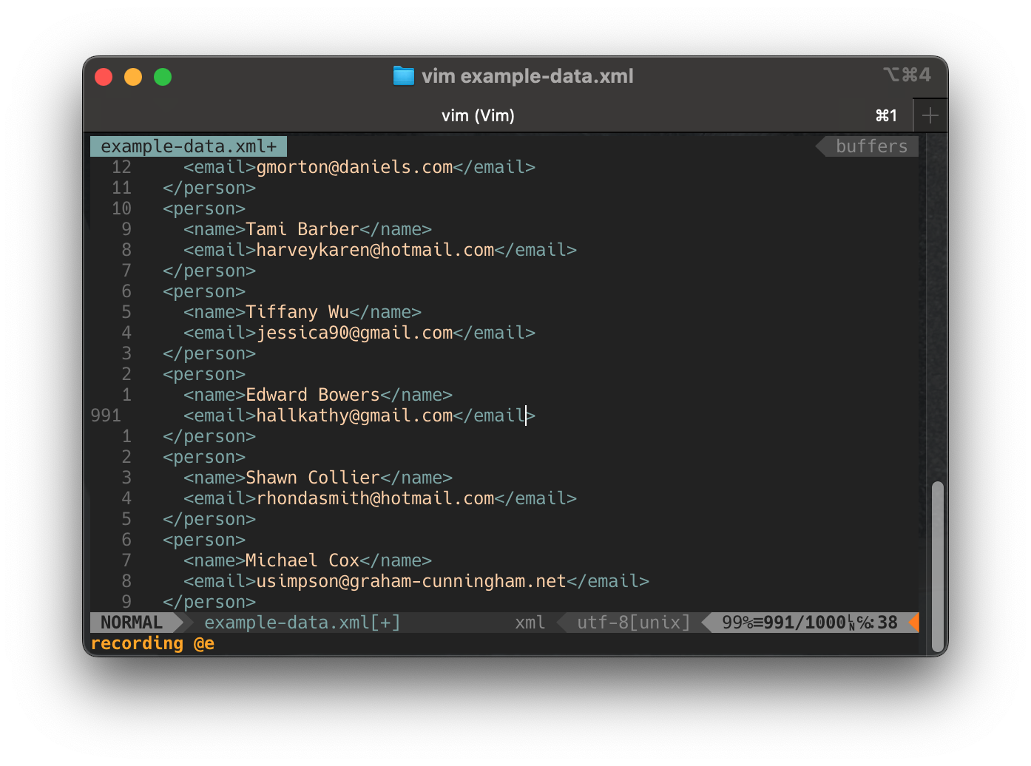The width and height of the screenshot is (1031, 766).
Task: Click the utf-8[unix] encoding segment
Action: point(632,622)
